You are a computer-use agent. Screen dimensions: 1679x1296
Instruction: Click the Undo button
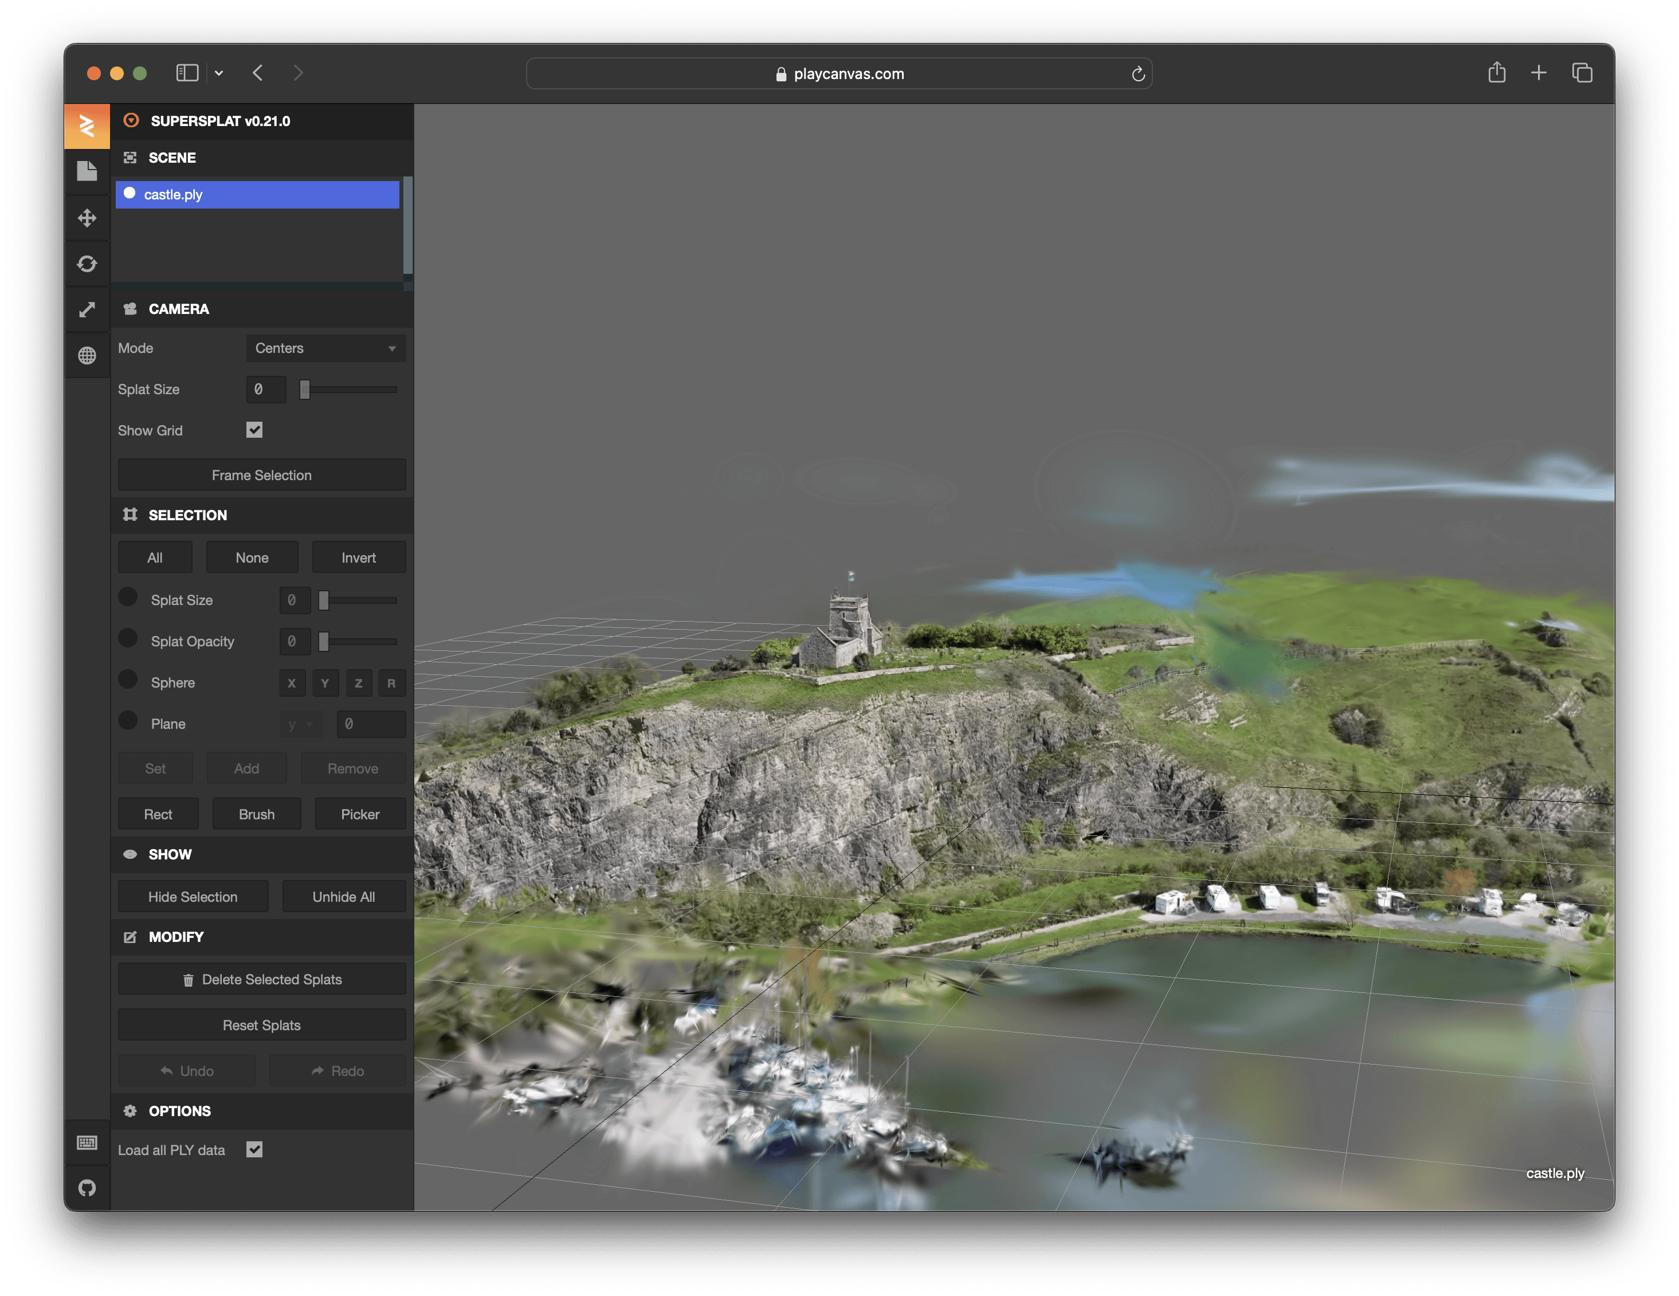point(187,1071)
